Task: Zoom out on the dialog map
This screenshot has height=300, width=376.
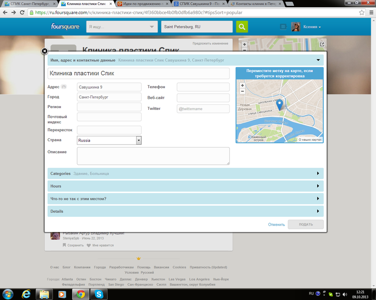Action: pos(243,91)
